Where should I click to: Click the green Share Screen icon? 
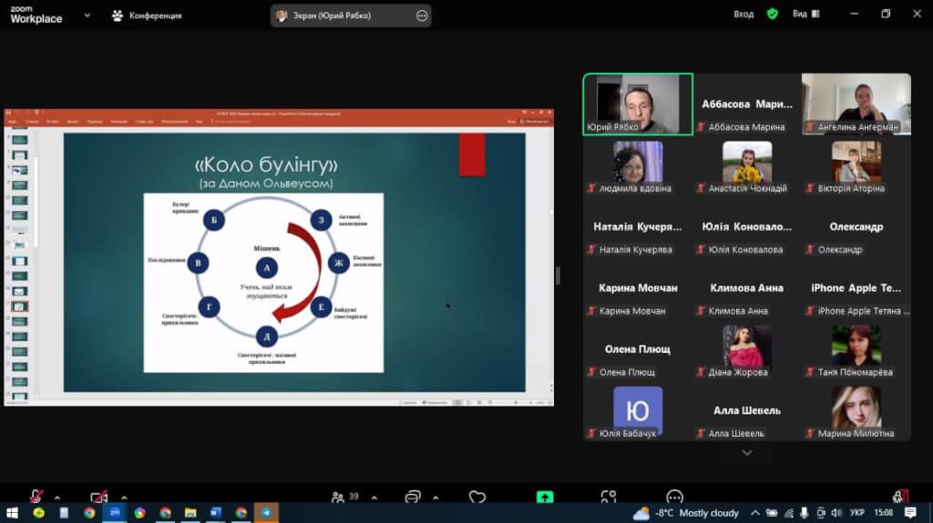click(x=544, y=497)
